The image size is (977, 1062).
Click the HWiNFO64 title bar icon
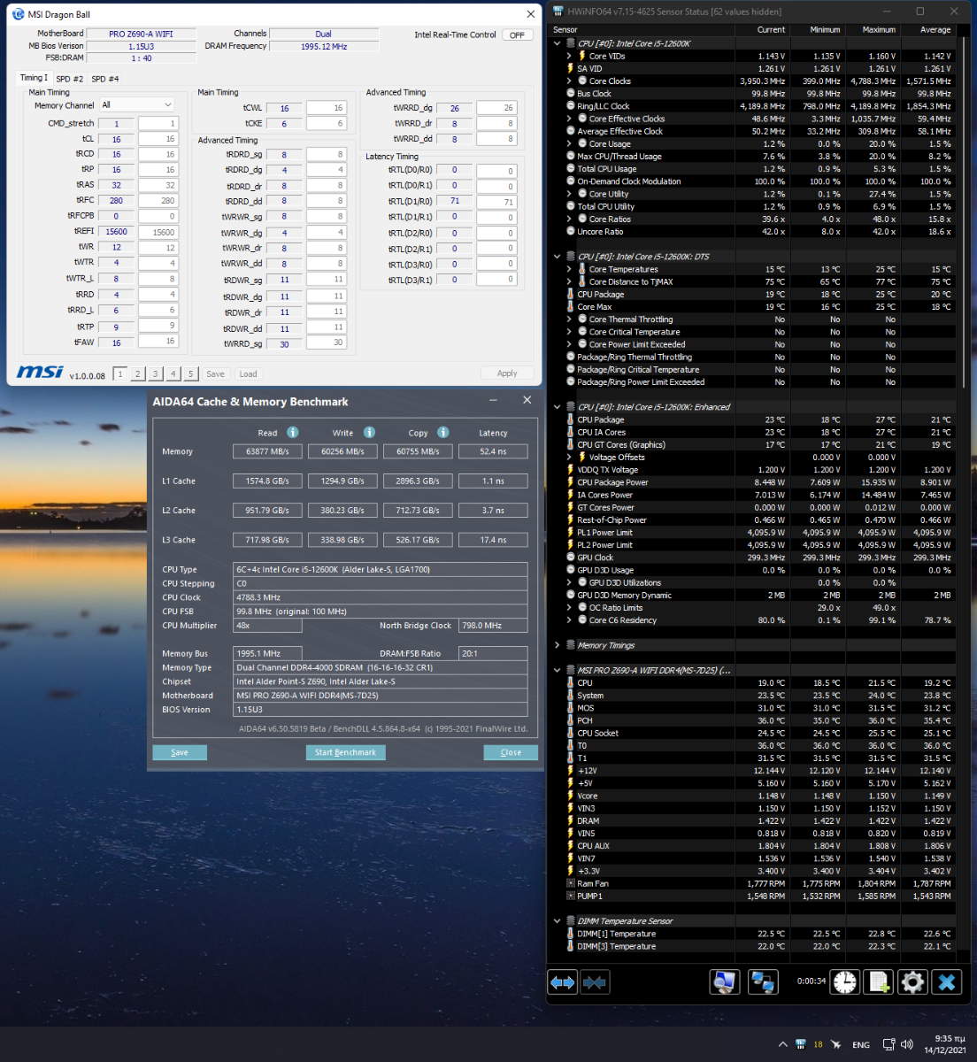pyautogui.click(x=558, y=12)
